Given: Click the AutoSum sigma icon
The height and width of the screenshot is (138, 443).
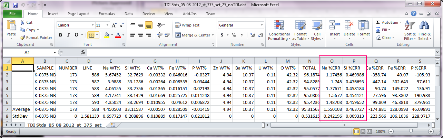Looking at the screenshot, I should click(378, 22).
